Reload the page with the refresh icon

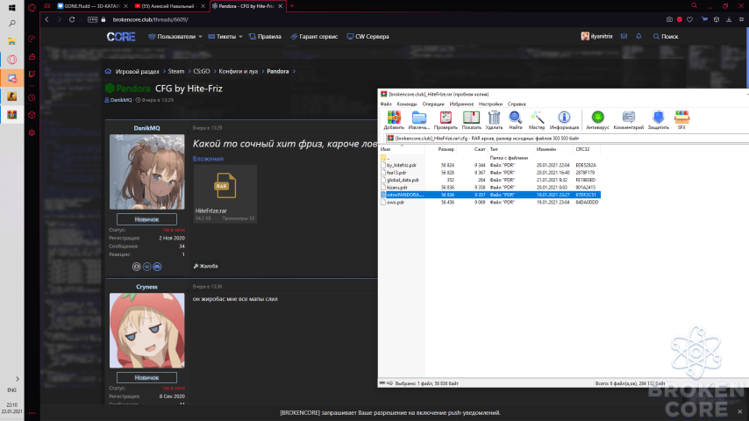[72, 19]
